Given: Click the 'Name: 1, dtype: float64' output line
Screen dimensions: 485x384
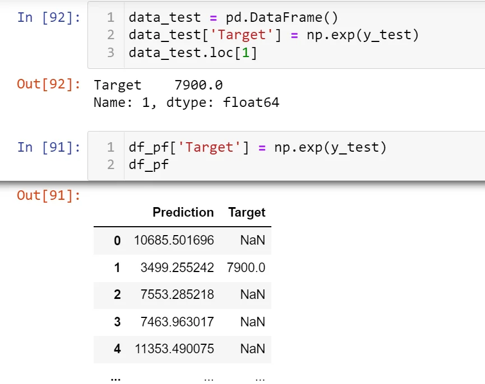Looking at the screenshot, I should (x=186, y=102).
